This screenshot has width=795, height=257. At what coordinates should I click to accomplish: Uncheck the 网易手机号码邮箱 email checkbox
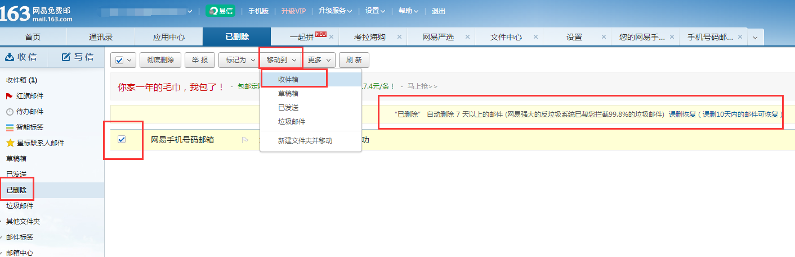pyautogui.click(x=122, y=140)
